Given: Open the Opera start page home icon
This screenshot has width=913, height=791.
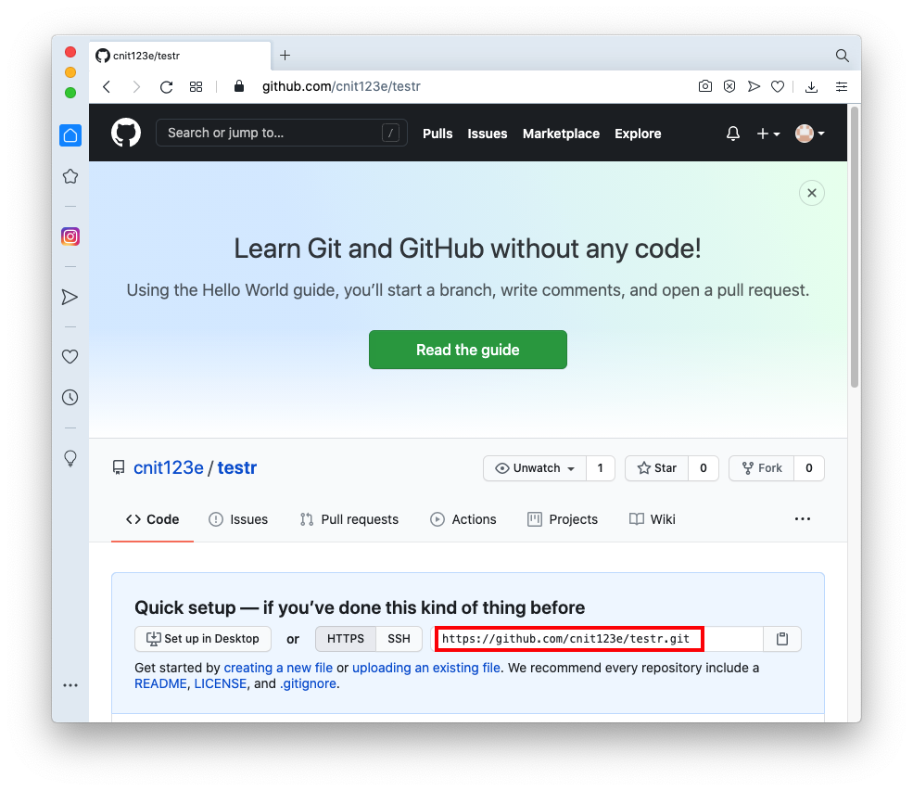Looking at the screenshot, I should pyautogui.click(x=70, y=135).
